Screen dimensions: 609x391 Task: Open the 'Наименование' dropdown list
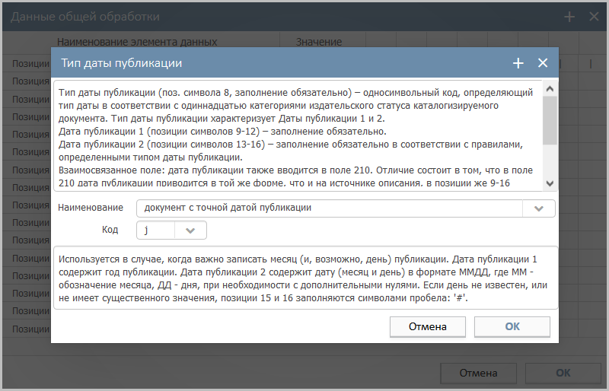(539, 208)
